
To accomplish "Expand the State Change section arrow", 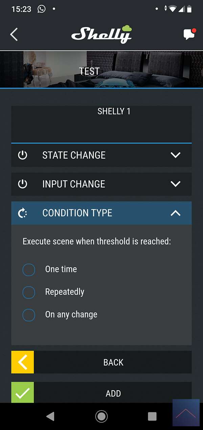I will click(x=175, y=155).
